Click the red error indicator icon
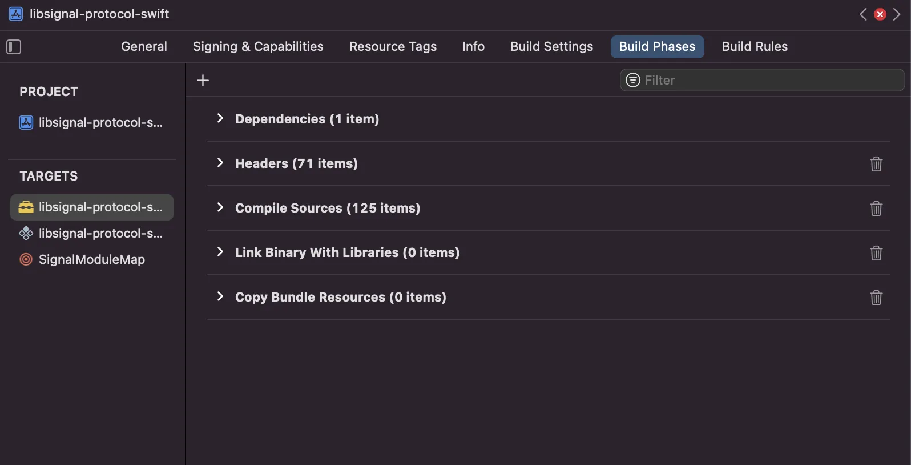Viewport: 911px width, 465px height. pyautogui.click(x=880, y=14)
